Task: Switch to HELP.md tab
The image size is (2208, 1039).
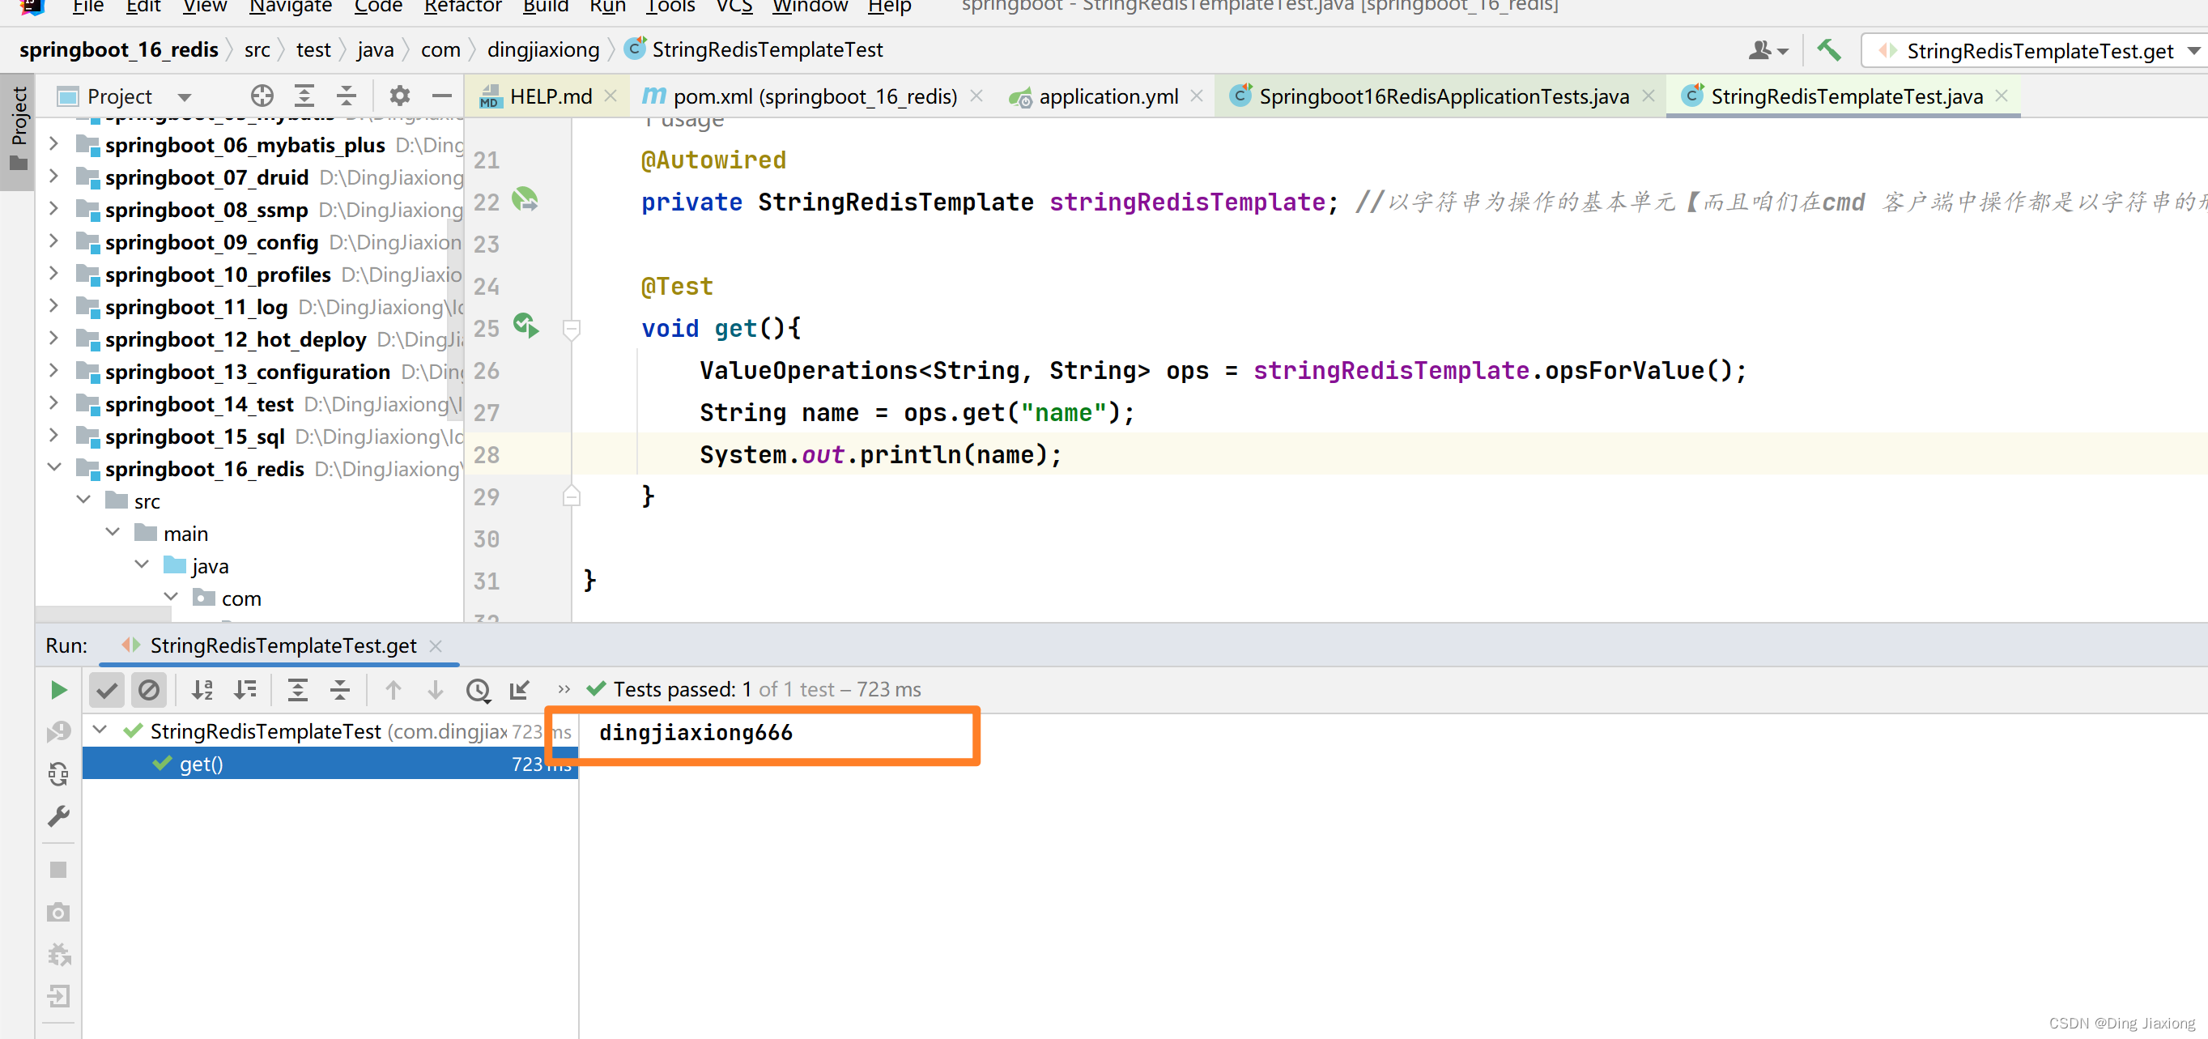Action: click(x=551, y=96)
